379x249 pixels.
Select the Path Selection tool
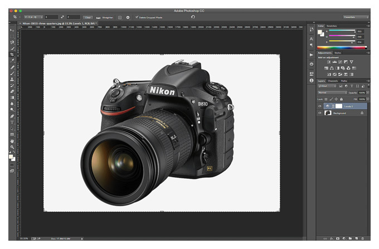pos(12,128)
